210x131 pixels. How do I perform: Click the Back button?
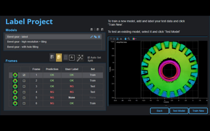[x=160, y=111]
